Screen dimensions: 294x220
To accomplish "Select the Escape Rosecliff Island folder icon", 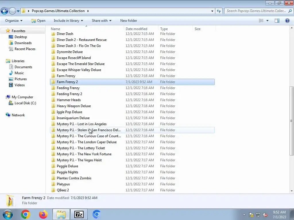I will point(53,58).
